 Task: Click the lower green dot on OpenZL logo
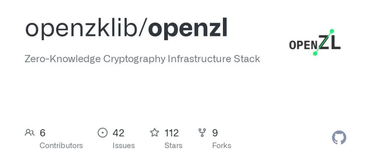pos(315,54)
